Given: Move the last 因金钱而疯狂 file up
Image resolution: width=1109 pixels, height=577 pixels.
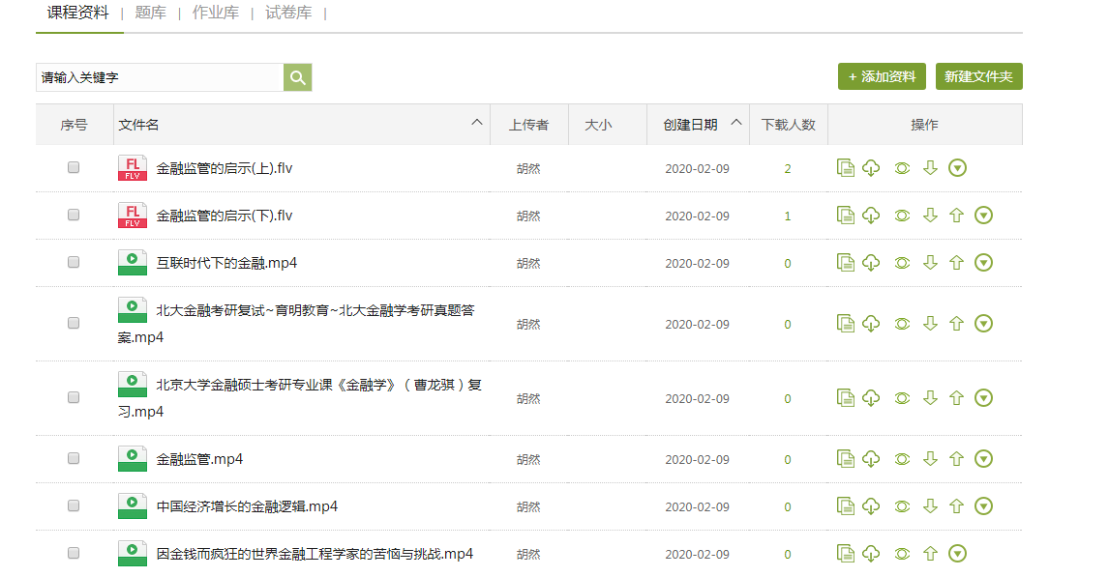Looking at the screenshot, I should pos(930,554).
